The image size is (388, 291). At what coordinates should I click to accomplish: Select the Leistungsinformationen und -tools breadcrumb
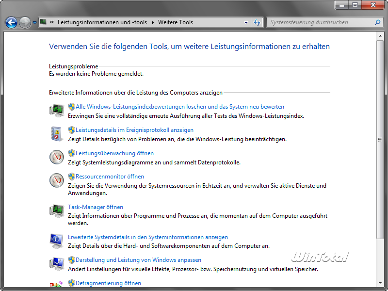click(102, 22)
